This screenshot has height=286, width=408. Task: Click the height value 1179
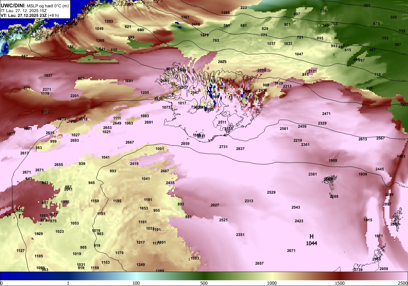(x=119, y=253)
